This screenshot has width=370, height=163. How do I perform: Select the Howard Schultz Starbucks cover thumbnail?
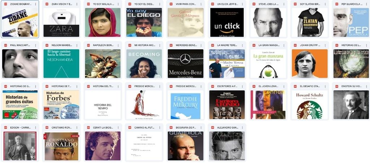pos(310,105)
